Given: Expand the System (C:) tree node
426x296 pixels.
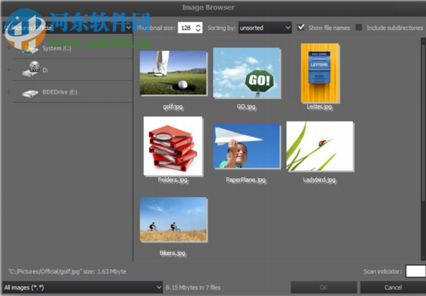Looking at the screenshot, I should (x=8, y=48).
